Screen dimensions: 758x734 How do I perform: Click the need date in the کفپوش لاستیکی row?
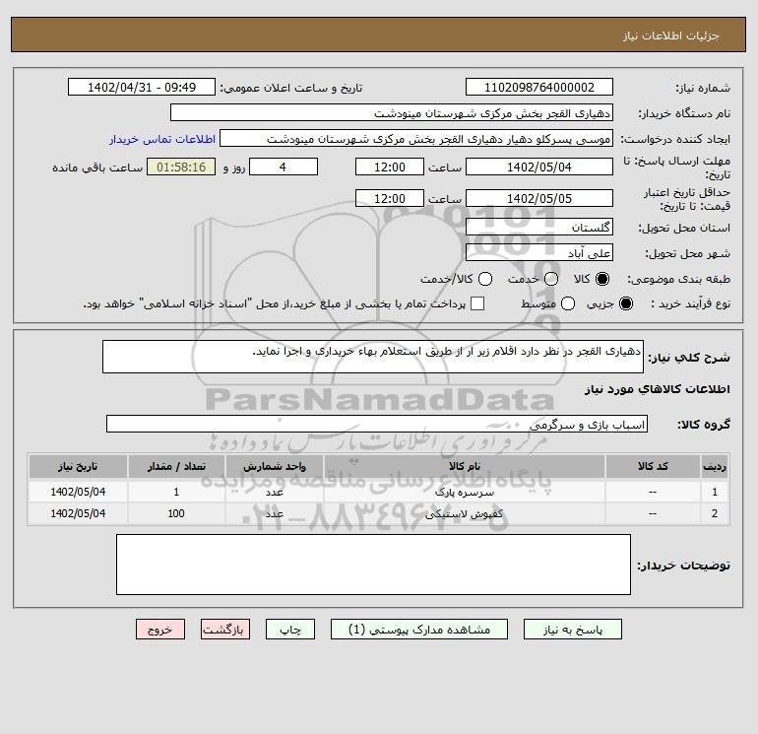coord(78,514)
